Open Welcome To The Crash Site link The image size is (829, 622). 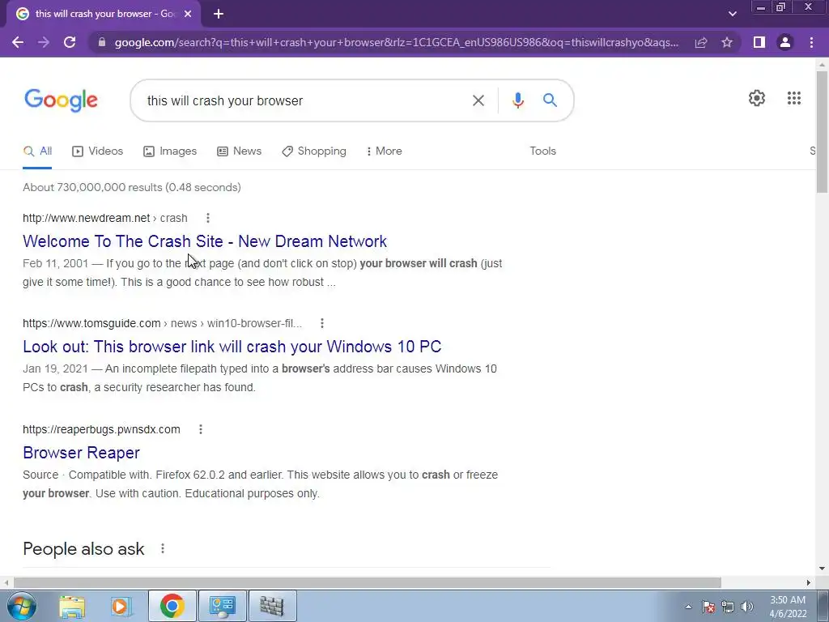(x=205, y=241)
